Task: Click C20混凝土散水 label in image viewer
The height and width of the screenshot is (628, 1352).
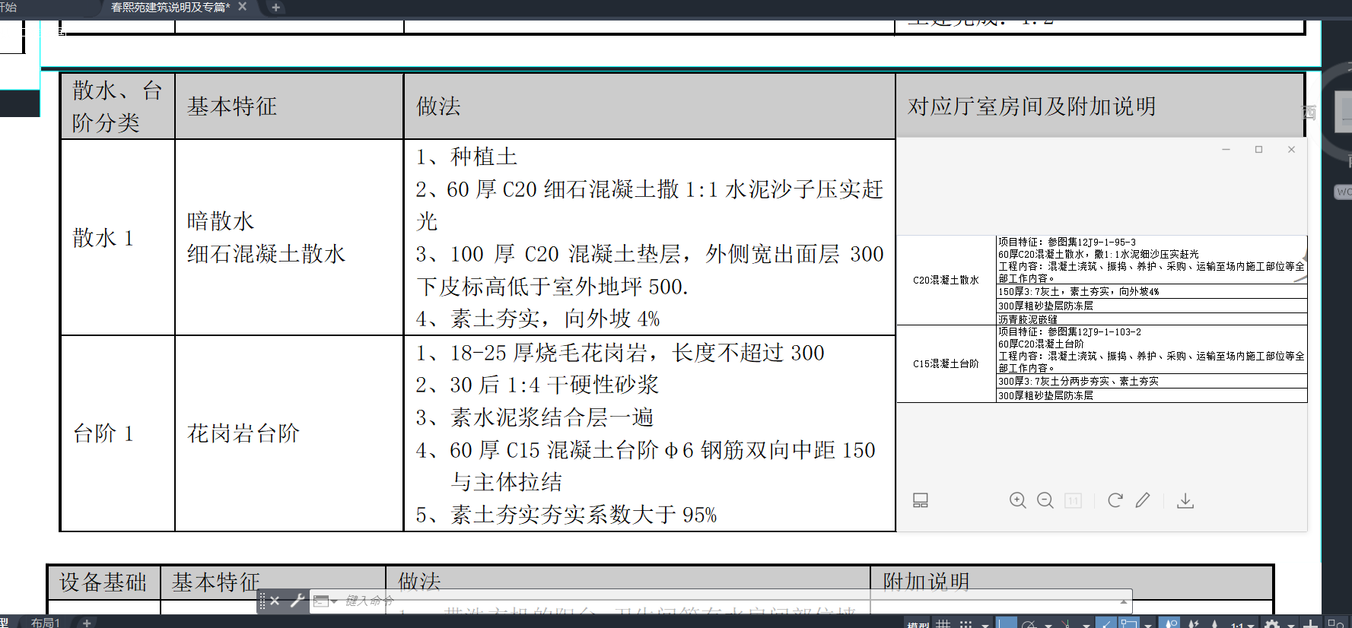Action: (946, 280)
